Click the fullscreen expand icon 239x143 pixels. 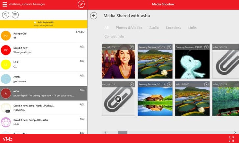pyautogui.click(x=231, y=139)
